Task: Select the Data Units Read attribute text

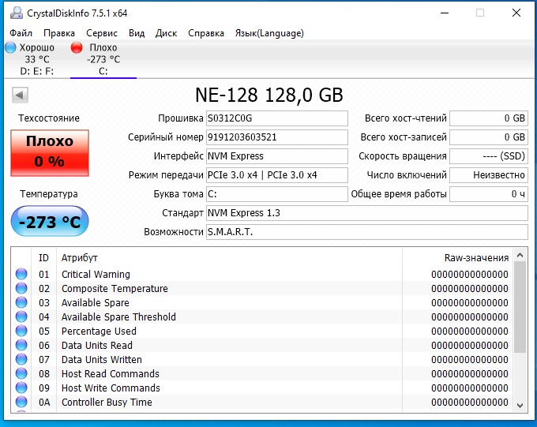Action: click(97, 345)
